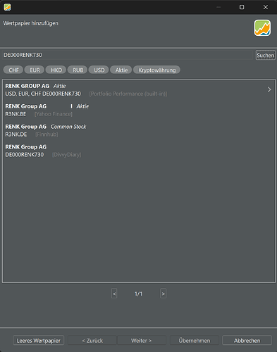Filter results by Kryptowährung type
Image resolution: width=277 pixels, height=352 pixels.
pyautogui.click(x=156, y=70)
